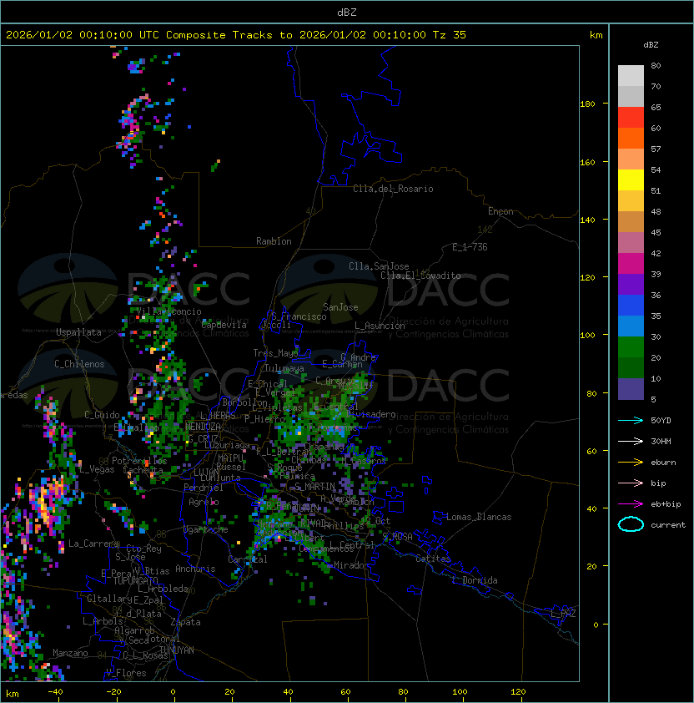Click the Tres_Mayo place label

coord(275,353)
